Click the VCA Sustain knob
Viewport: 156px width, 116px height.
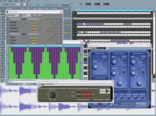[x=129, y=97]
